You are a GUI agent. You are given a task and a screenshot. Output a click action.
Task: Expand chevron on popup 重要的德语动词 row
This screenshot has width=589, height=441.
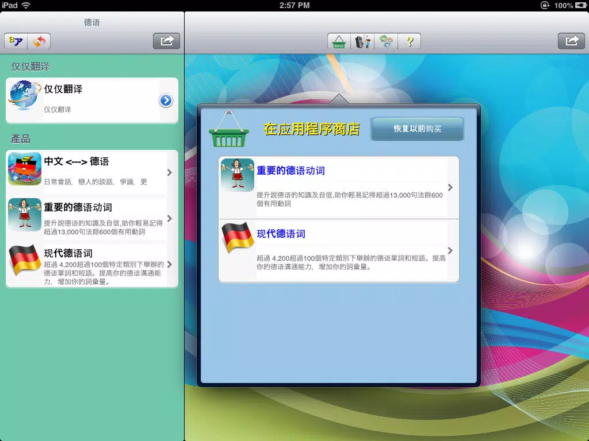[x=450, y=188]
